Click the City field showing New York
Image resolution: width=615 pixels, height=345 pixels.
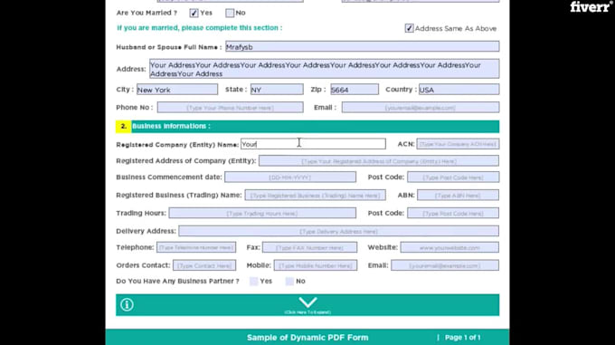point(177,90)
